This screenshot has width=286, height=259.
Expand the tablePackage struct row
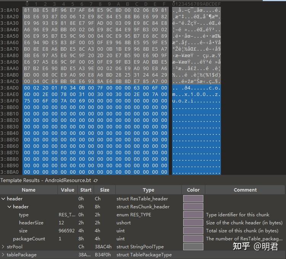3,255
